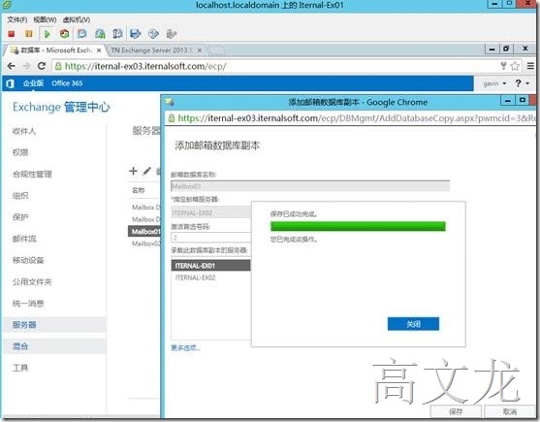Screen dimensions: 540x422
Task: Open 权限 in the sidebar
Action: [20, 152]
